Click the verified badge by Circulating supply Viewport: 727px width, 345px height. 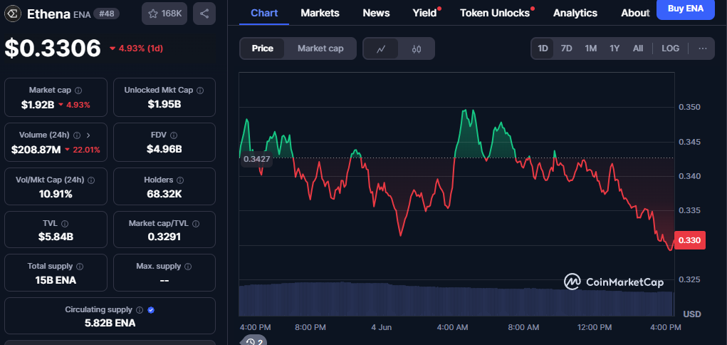151,309
